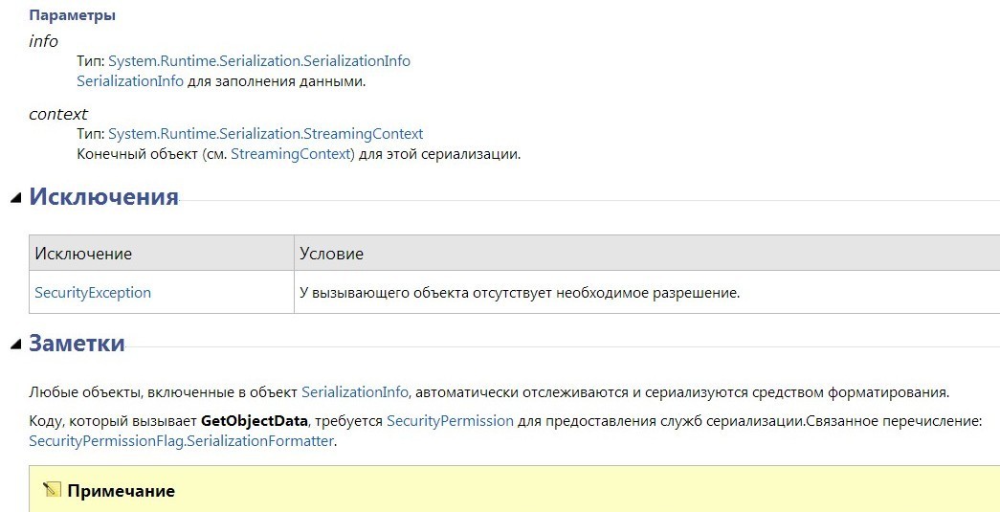Viewport: 1000px width, 512px height.
Task: Open System.Runtime.Serialization.StreamingContext type link
Action: point(265,134)
